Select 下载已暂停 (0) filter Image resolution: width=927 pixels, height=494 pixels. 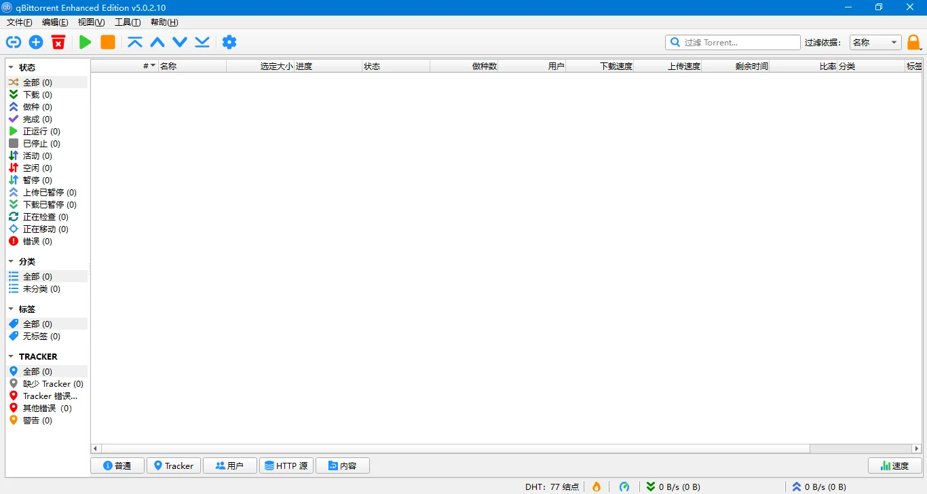tap(48, 204)
